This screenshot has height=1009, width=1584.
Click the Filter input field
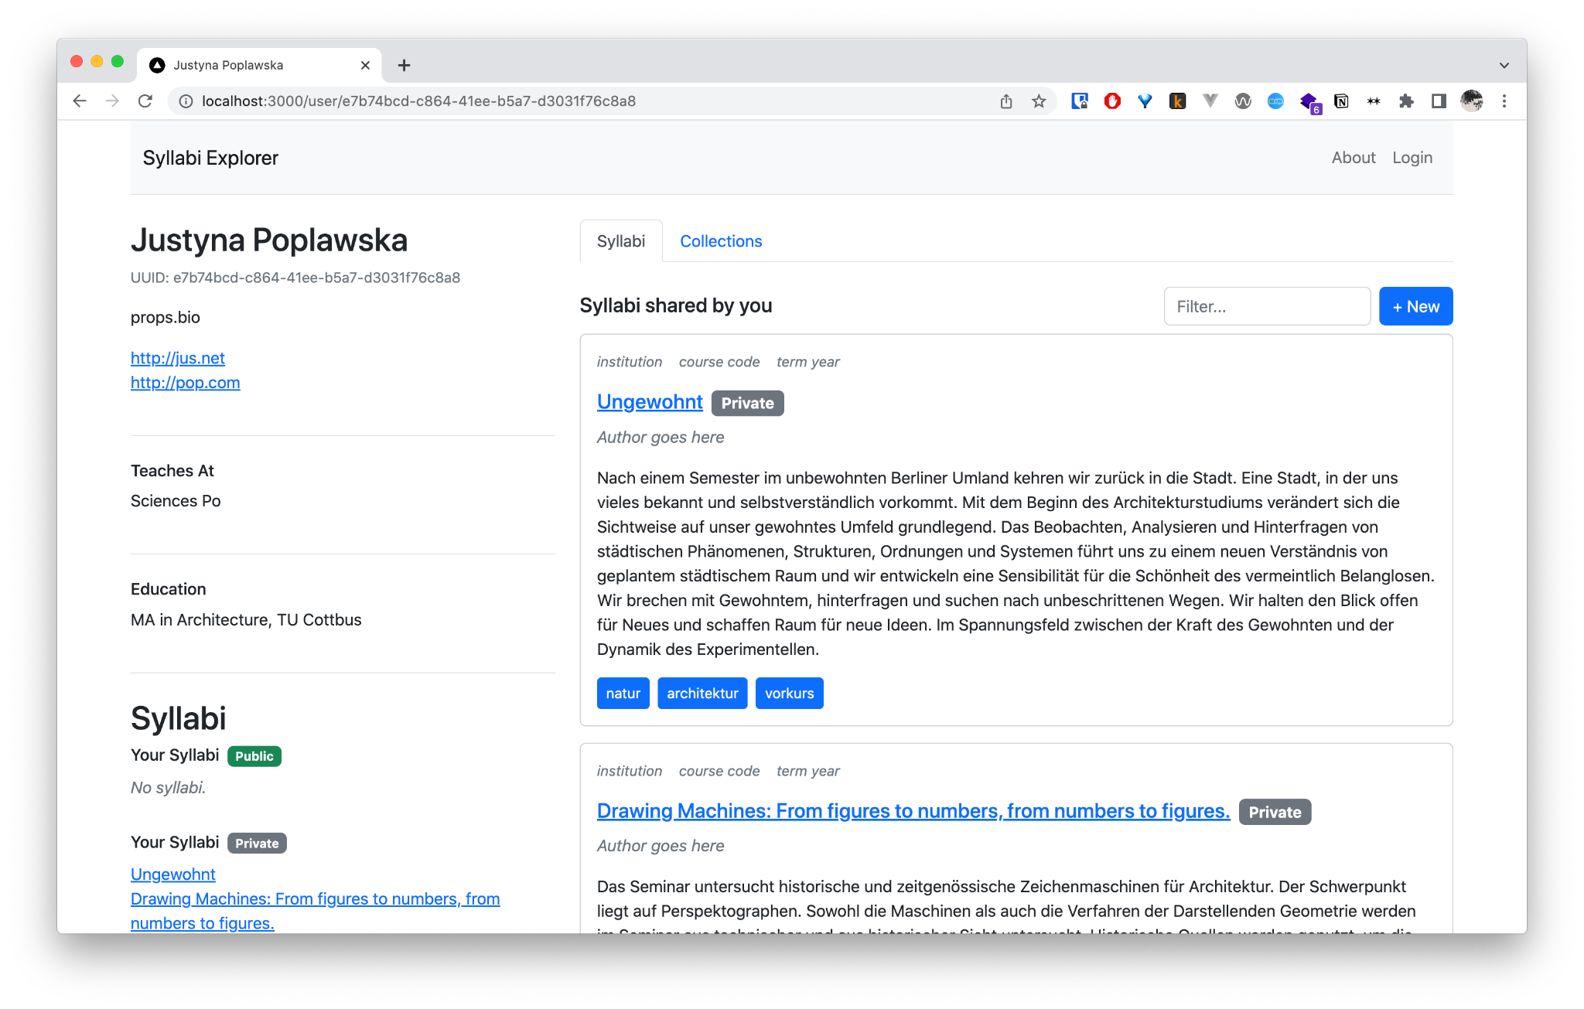(1267, 306)
